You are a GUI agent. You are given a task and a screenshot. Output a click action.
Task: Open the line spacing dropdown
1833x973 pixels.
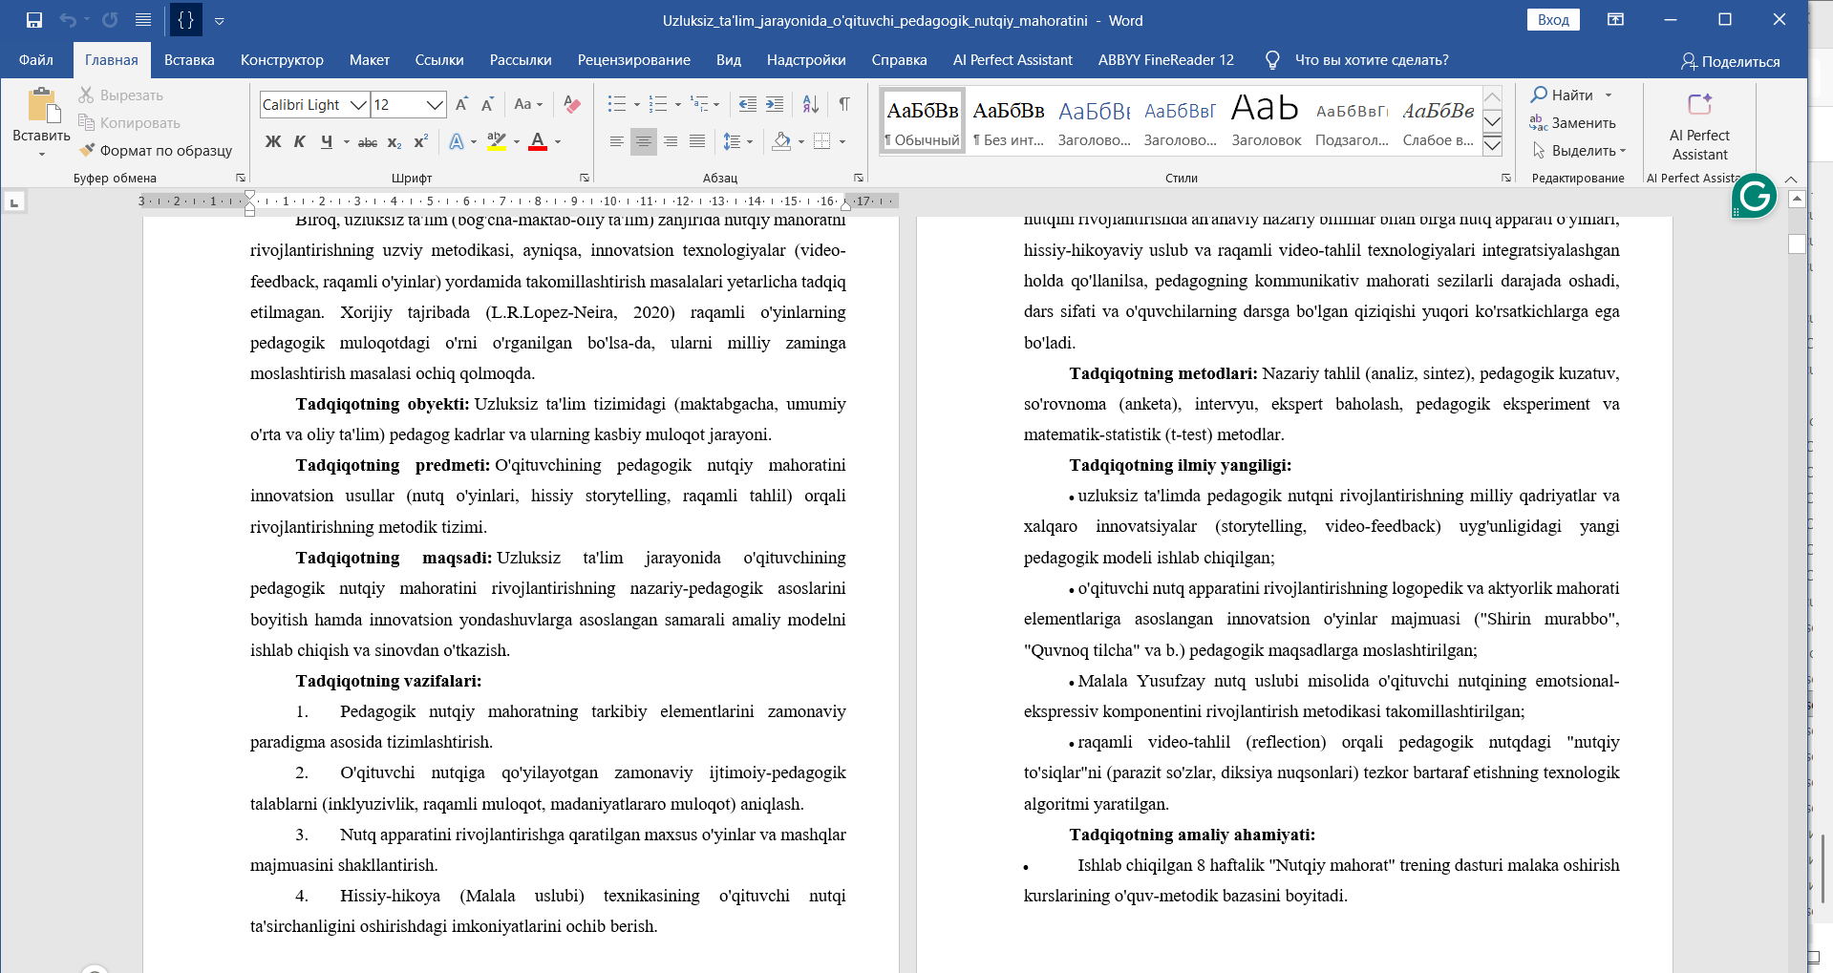(x=737, y=141)
